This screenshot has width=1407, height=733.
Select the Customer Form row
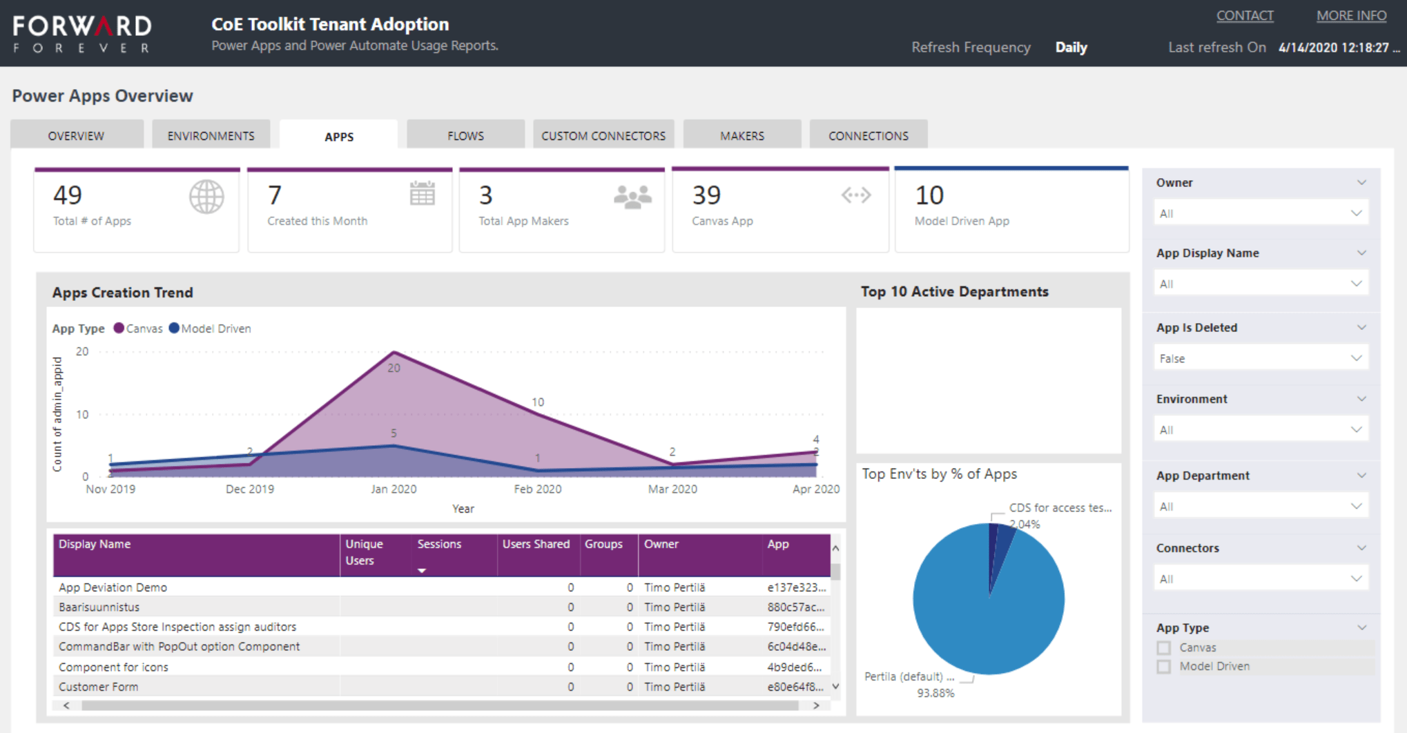pos(442,687)
